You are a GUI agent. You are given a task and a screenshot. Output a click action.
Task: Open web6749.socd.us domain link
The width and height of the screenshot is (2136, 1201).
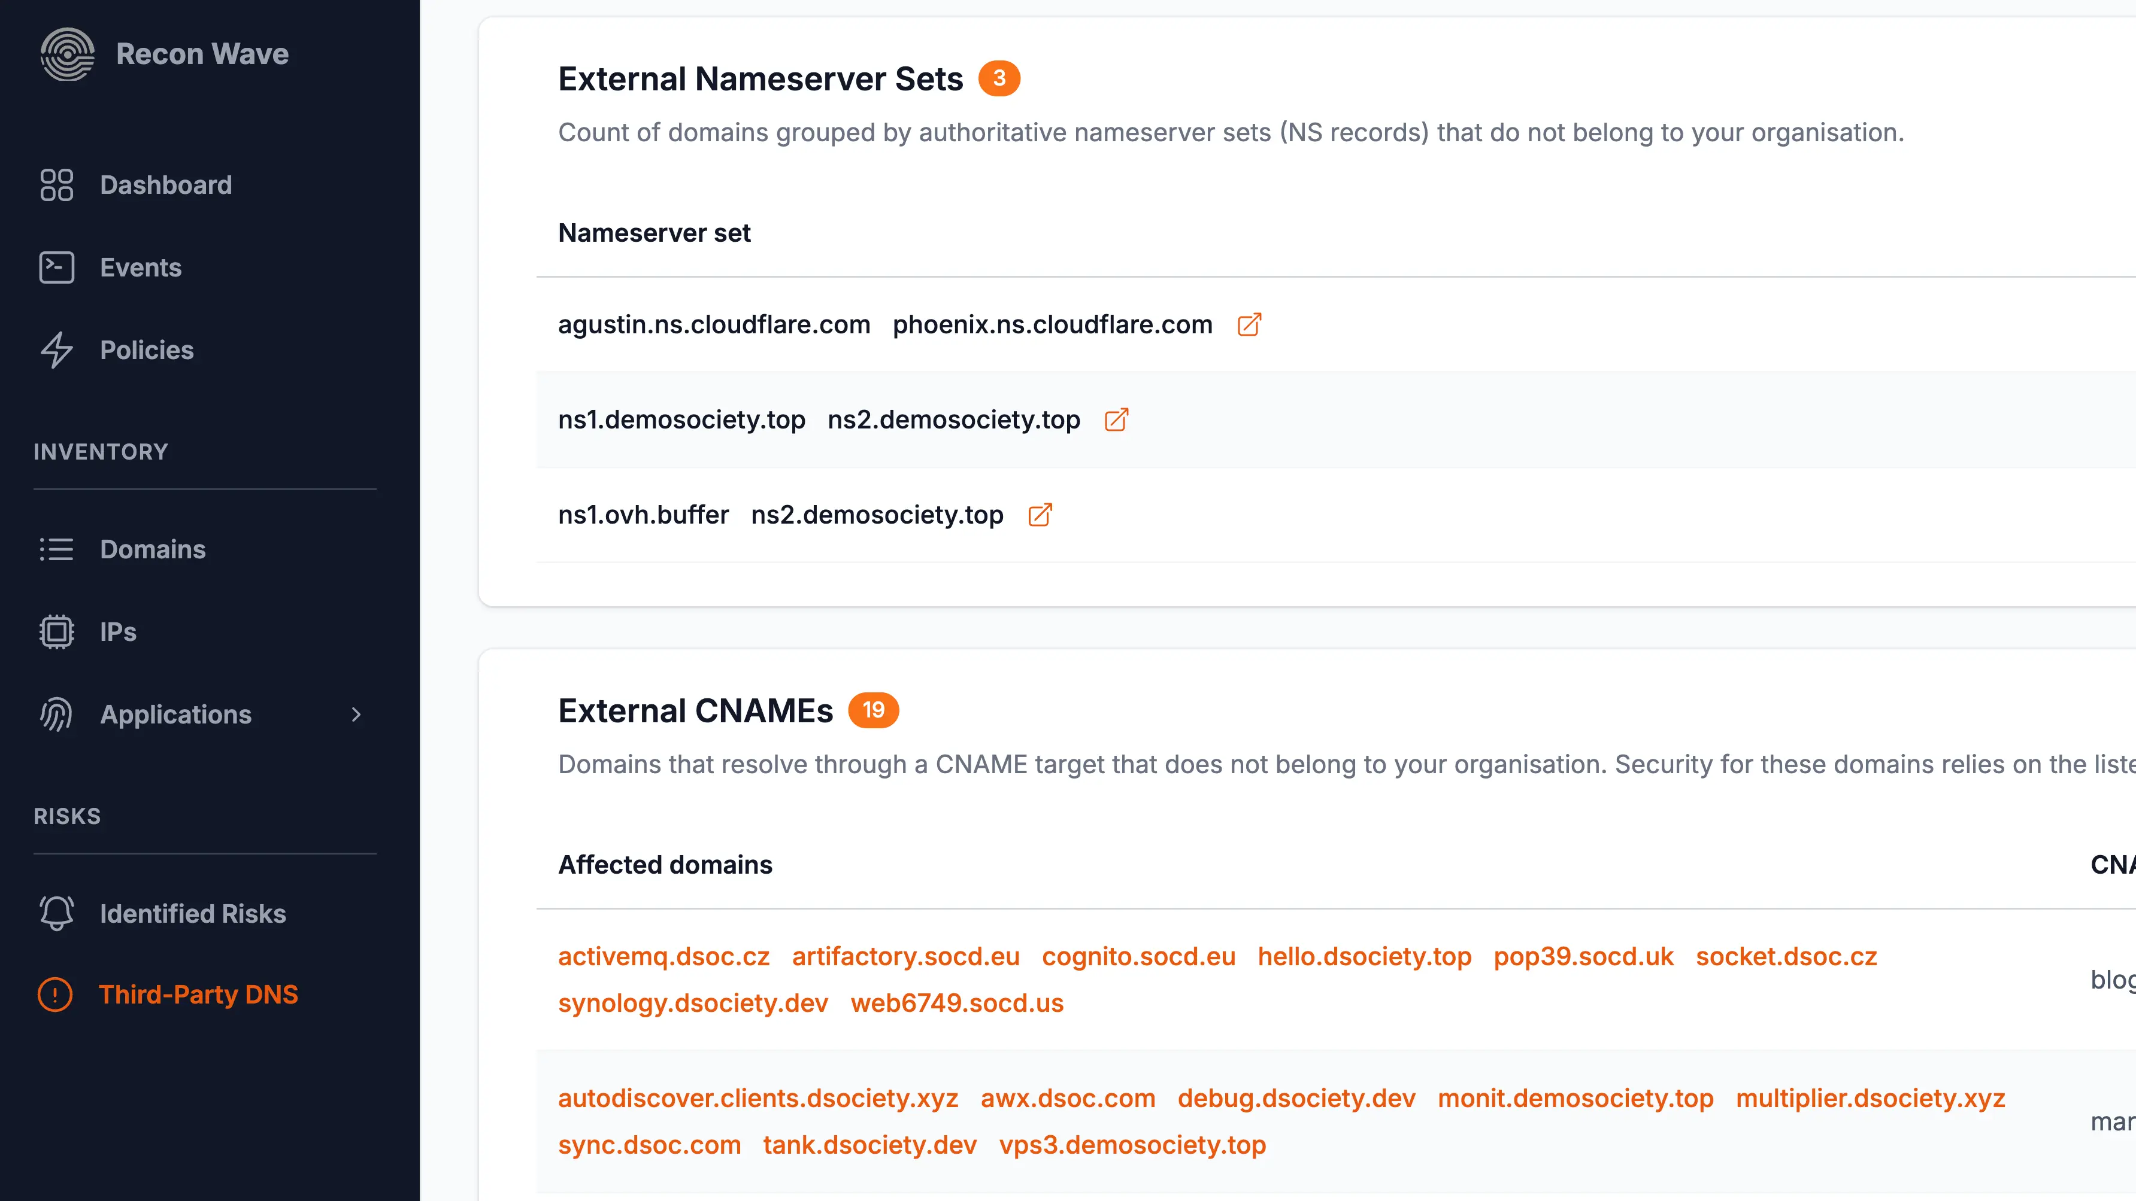(x=957, y=1003)
